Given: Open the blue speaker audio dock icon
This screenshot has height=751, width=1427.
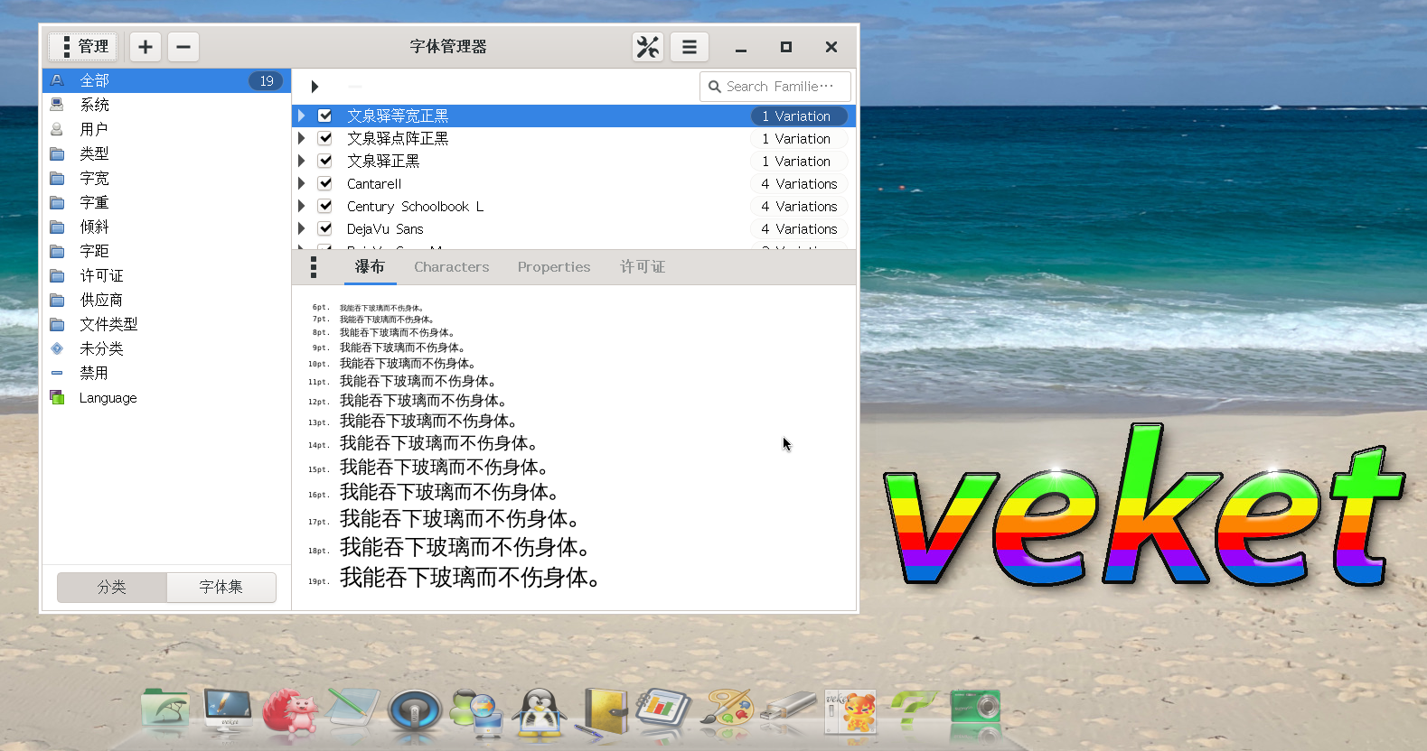Looking at the screenshot, I should [x=415, y=712].
